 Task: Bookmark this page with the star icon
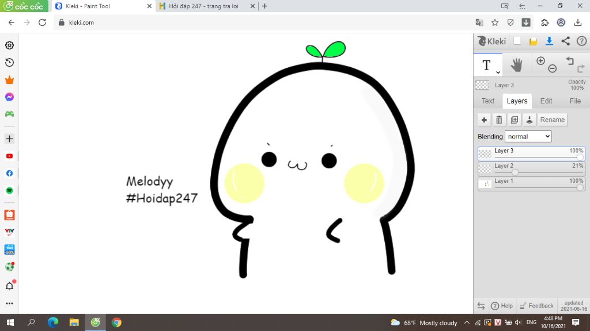pos(495,22)
